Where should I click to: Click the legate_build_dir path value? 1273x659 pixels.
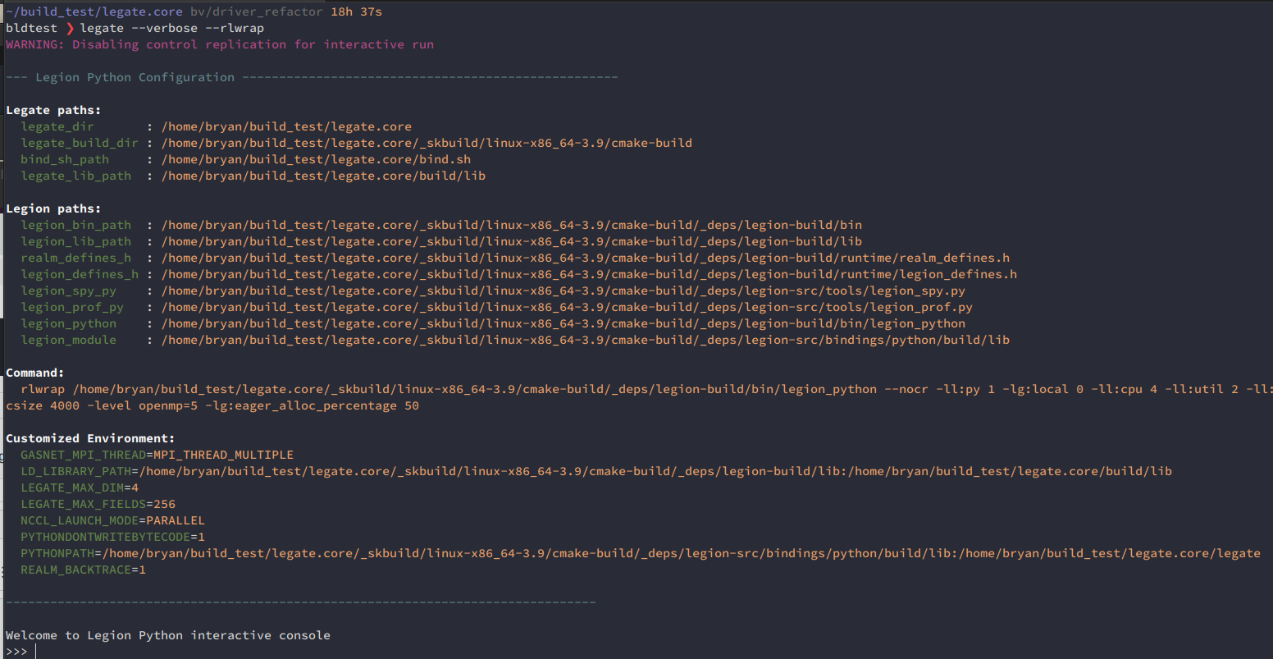pyautogui.click(x=427, y=143)
